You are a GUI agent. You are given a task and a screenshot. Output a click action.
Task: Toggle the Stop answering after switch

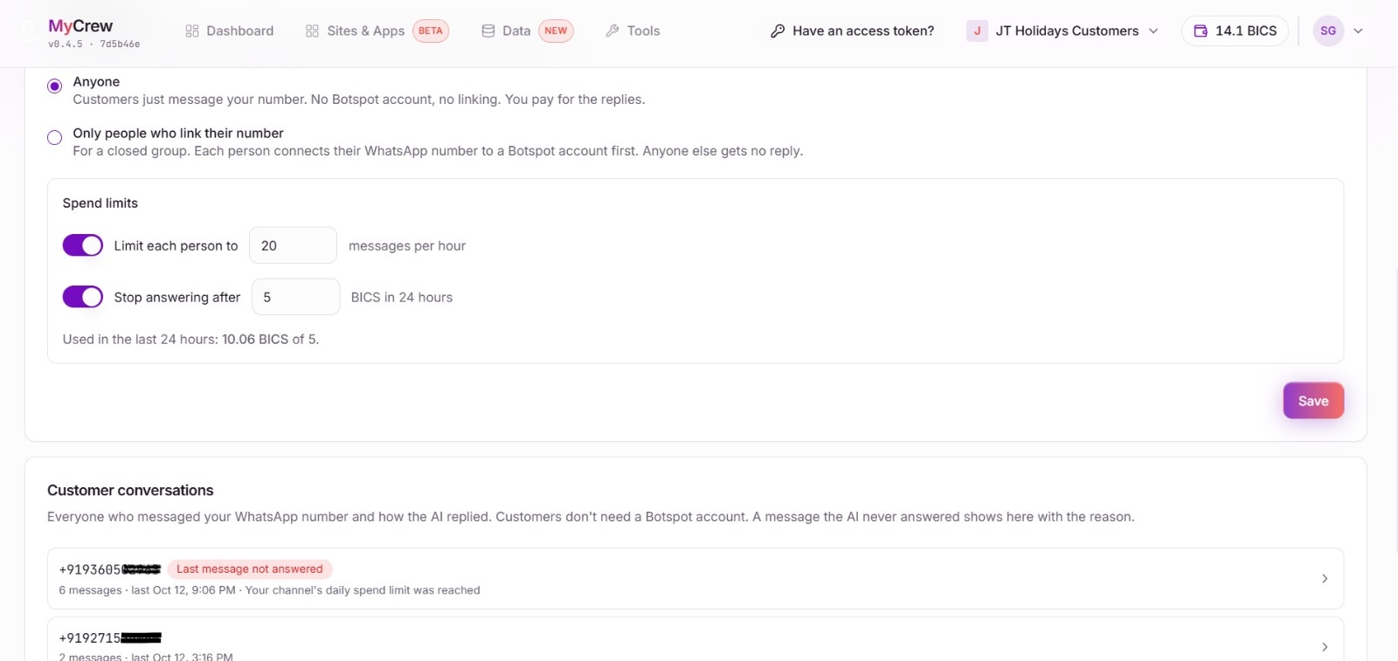(x=83, y=297)
